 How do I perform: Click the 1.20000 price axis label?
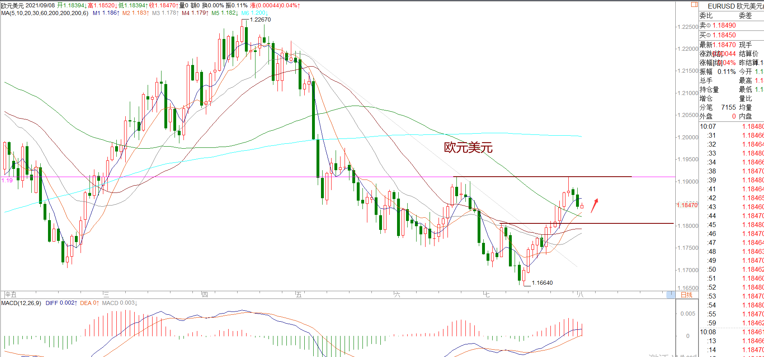click(688, 137)
